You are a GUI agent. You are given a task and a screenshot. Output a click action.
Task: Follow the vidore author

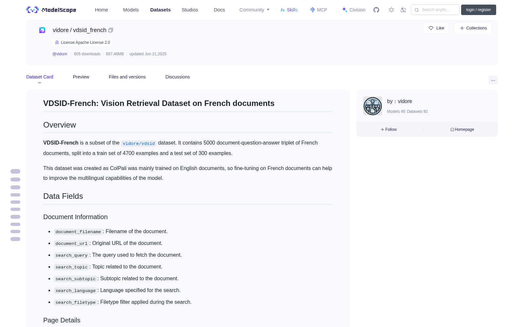click(x=389, y=129)
